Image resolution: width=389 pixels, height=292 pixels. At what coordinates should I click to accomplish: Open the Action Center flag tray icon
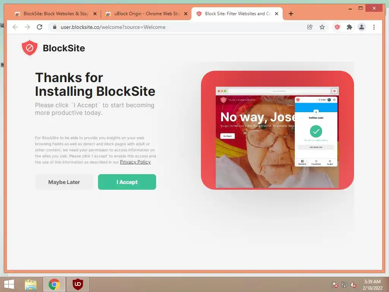[335, 284]
